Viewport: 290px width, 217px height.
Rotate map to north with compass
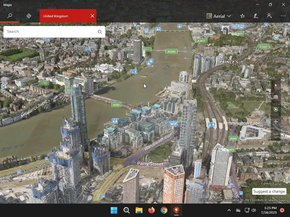click(x=276, y=85)
